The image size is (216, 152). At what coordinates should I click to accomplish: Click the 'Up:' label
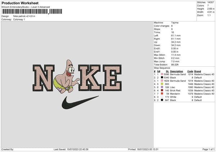[x=156, y=42]
